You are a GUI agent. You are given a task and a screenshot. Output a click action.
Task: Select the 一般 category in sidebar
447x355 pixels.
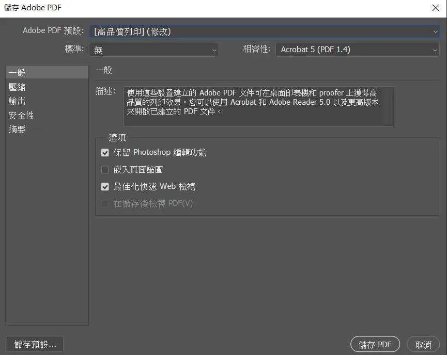point(47,72)
